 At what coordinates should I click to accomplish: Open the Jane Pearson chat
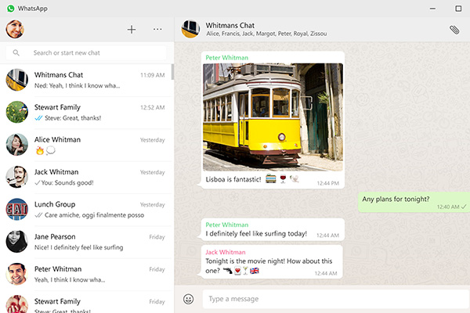(x=86, y=242)
